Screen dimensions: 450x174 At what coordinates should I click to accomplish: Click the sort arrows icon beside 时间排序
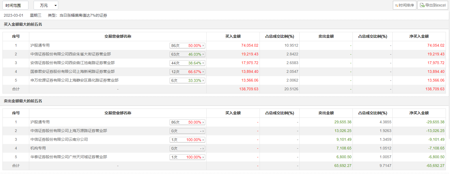[396, 5]
